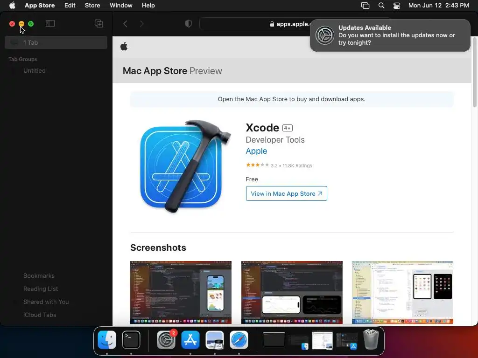Click Open the Mac App Store banner
The height and width of the screenshot is (358, 478).
coord(292,99)
